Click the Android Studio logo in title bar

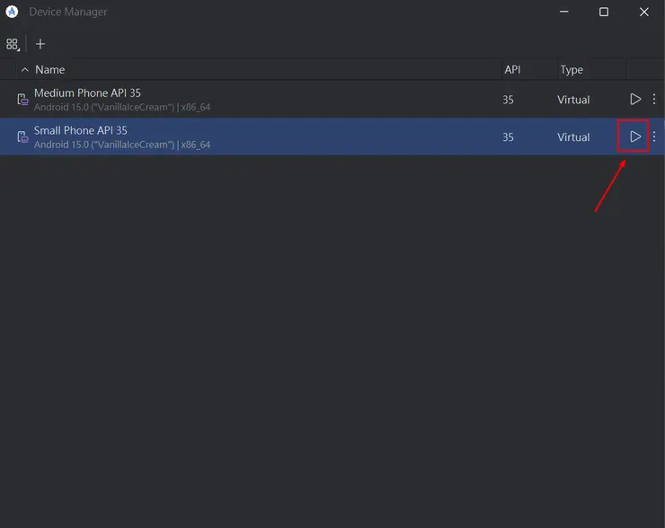click(13, 12)
